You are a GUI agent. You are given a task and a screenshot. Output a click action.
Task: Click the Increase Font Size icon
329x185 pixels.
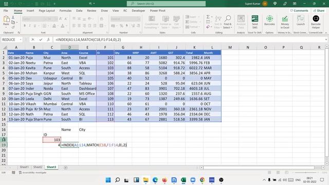[x=61, y=19]
